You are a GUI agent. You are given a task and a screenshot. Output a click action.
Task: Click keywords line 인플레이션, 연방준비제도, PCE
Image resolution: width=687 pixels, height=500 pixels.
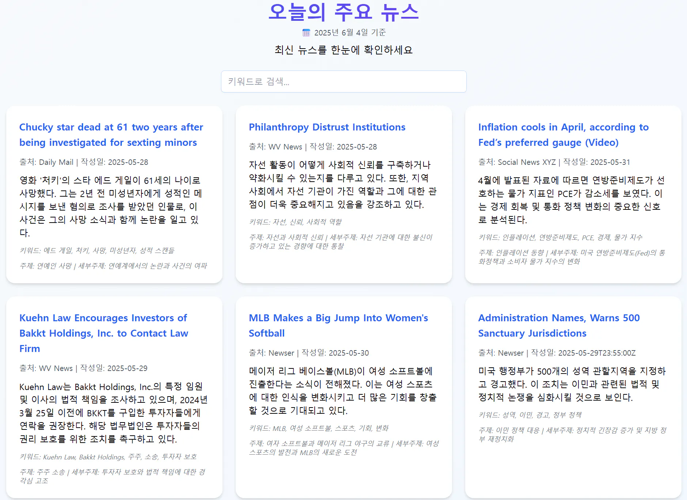(560, 237)
